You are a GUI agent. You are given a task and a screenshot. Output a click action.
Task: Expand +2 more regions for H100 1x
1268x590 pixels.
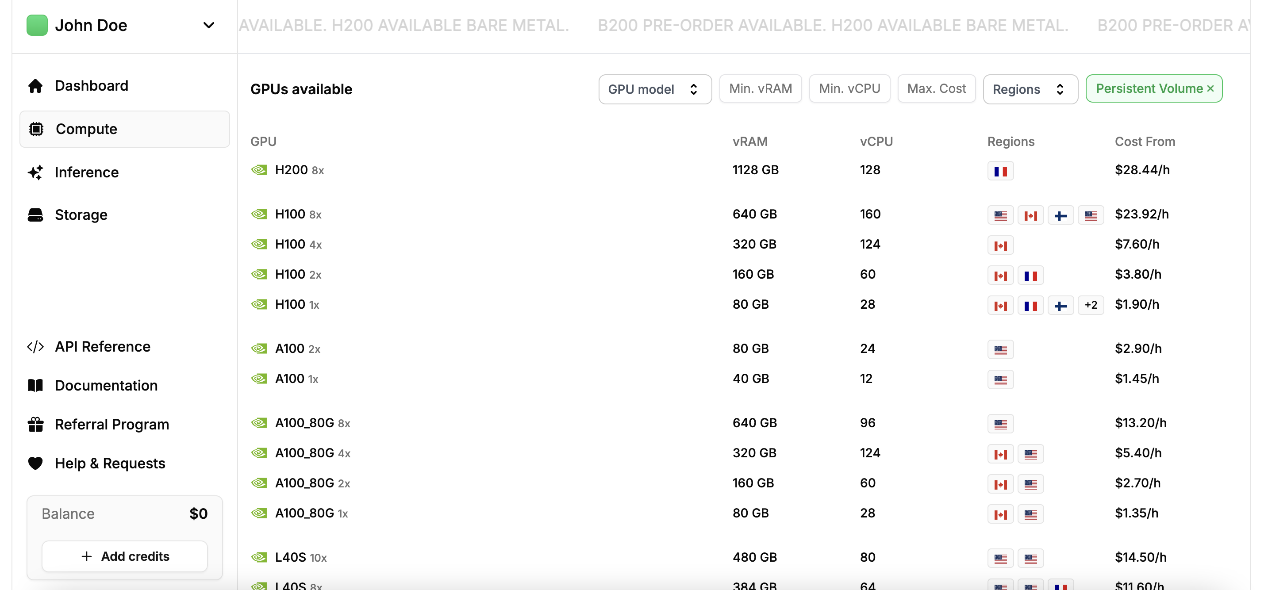click(x=1091, y=305)
